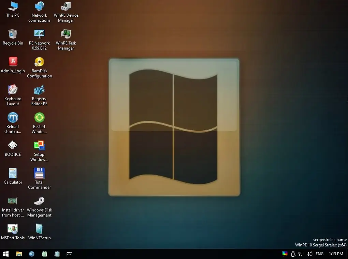Image resolution: width=348 pixels, height=259 pixels.
Task: Open File Explorer from the taskbar
Action: click(x=19, y=254)
